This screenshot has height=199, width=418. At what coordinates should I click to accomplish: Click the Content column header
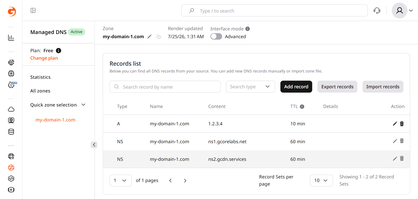tap(217, 107)
